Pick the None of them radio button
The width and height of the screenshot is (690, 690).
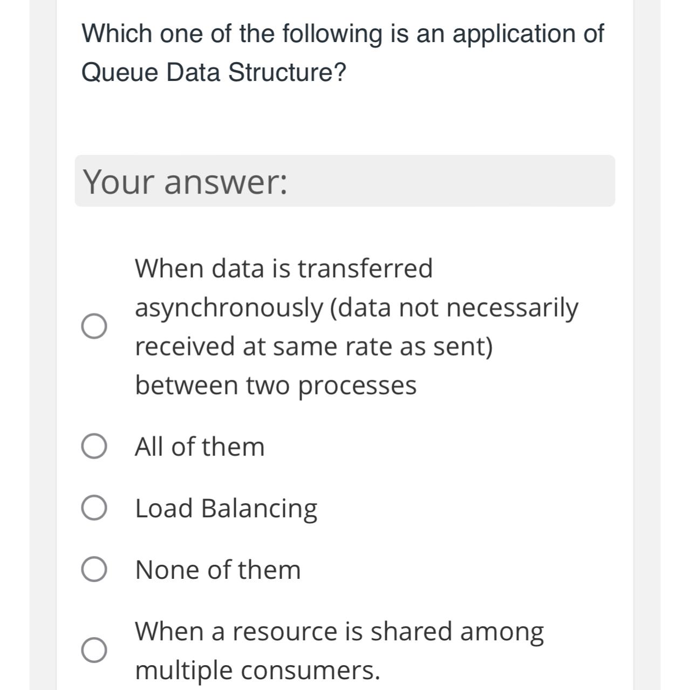(x=94, y=570)
